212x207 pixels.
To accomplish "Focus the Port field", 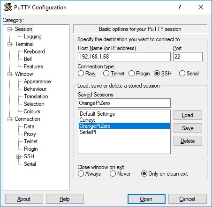I will pos(188,57).
